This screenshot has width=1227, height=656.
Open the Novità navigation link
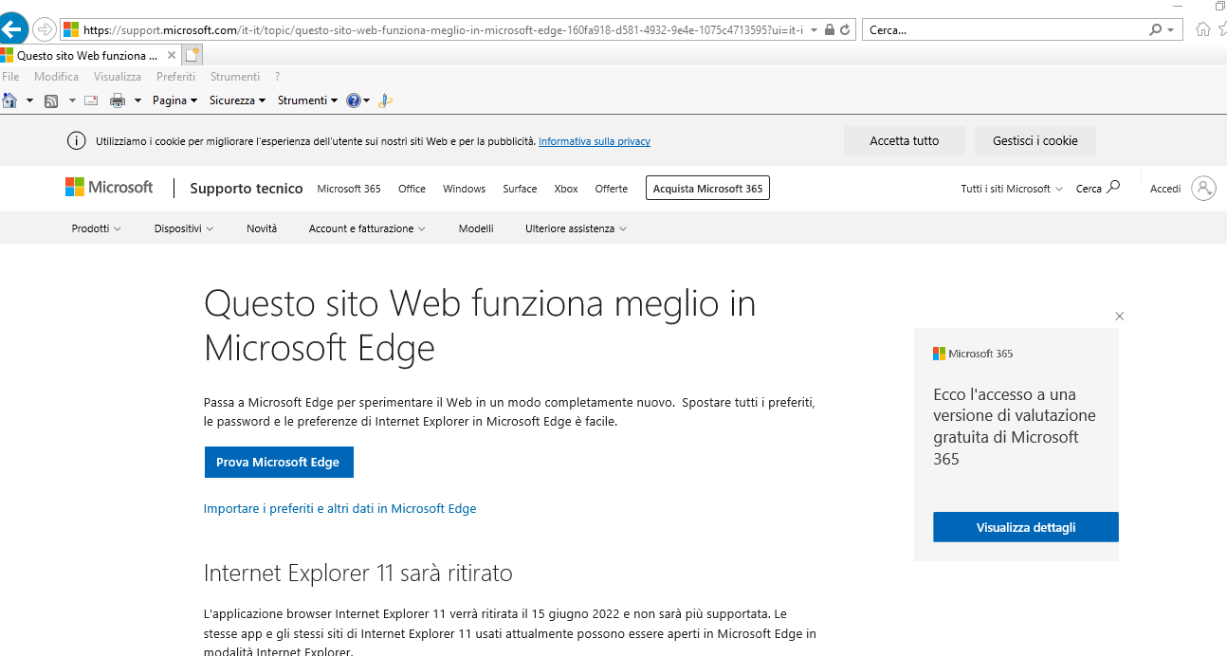point(262,228)
